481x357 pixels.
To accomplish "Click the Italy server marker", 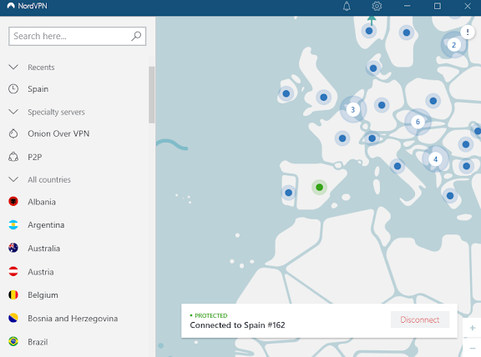I will tap(397, 166).
